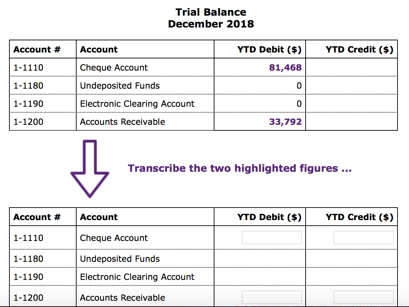
Task: Click the YTD Credit ($) header in bottom table
Action: (x=360, y=217)
